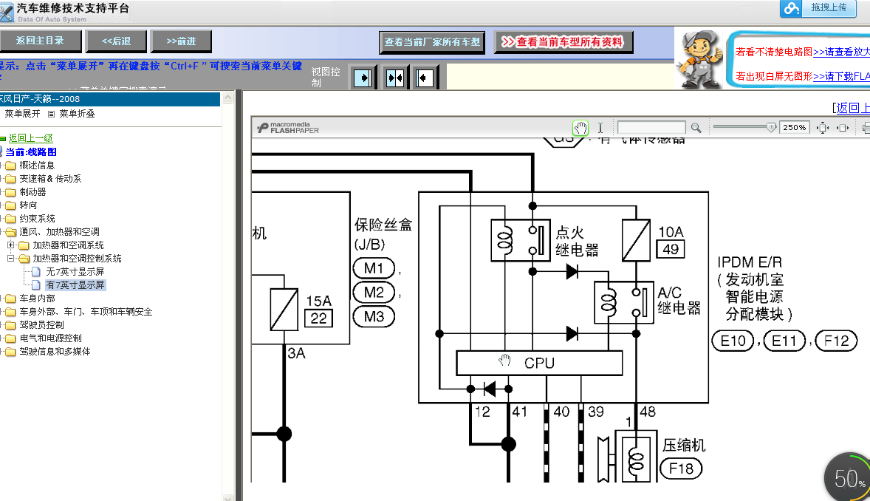Click the 东风日产-天籁--2008 title bar
Image resolution: width=870 pixels, height=501 pixels.
click(x=110, y=99)
